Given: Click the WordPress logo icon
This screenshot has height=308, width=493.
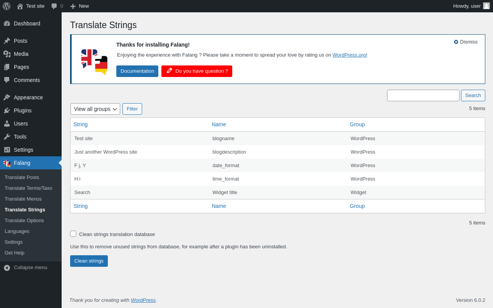Looking at the screenshot, I should tap(7, 6).
